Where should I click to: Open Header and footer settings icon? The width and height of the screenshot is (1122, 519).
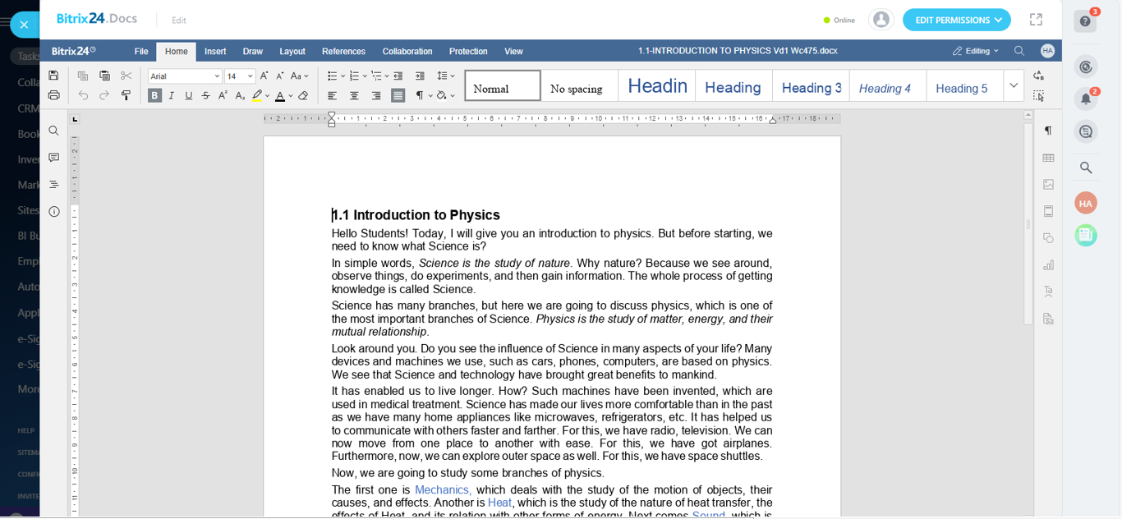[x=1048, y=211]
